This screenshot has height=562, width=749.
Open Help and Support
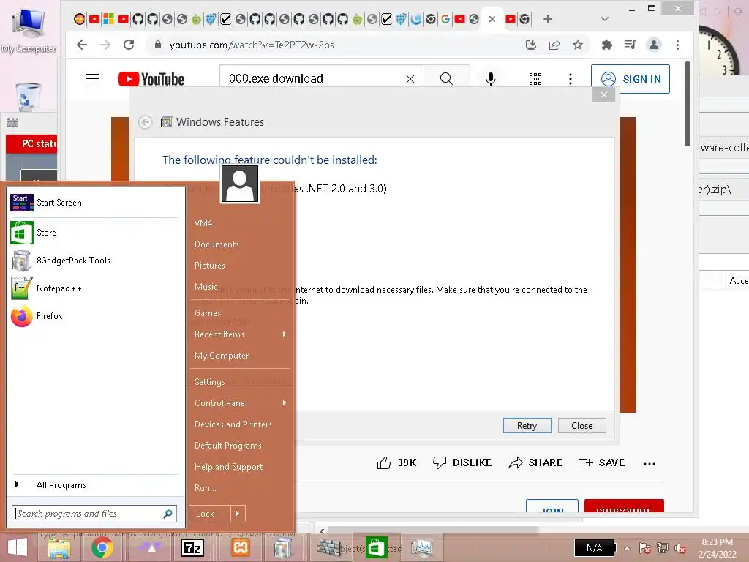pyautogui.click(x=228, y=467)
